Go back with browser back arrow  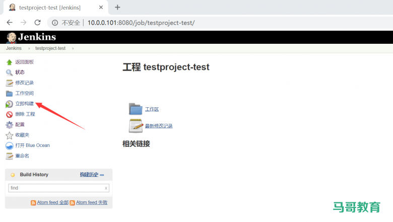point(10,23)
